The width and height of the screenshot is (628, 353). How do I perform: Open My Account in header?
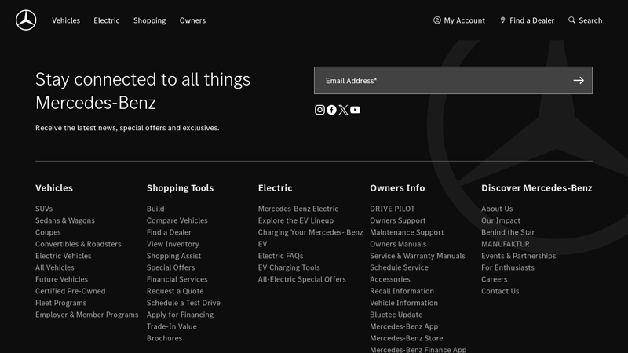tap(459, 20)
